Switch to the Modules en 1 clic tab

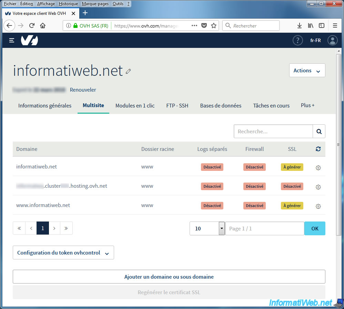135,105
